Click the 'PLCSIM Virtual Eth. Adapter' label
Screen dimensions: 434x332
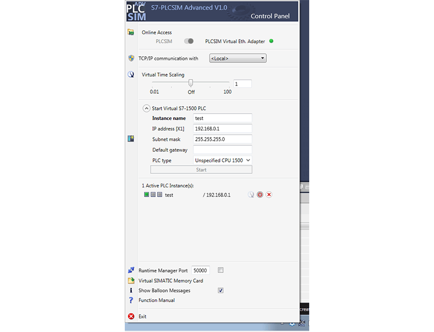[x=235, y=41]
